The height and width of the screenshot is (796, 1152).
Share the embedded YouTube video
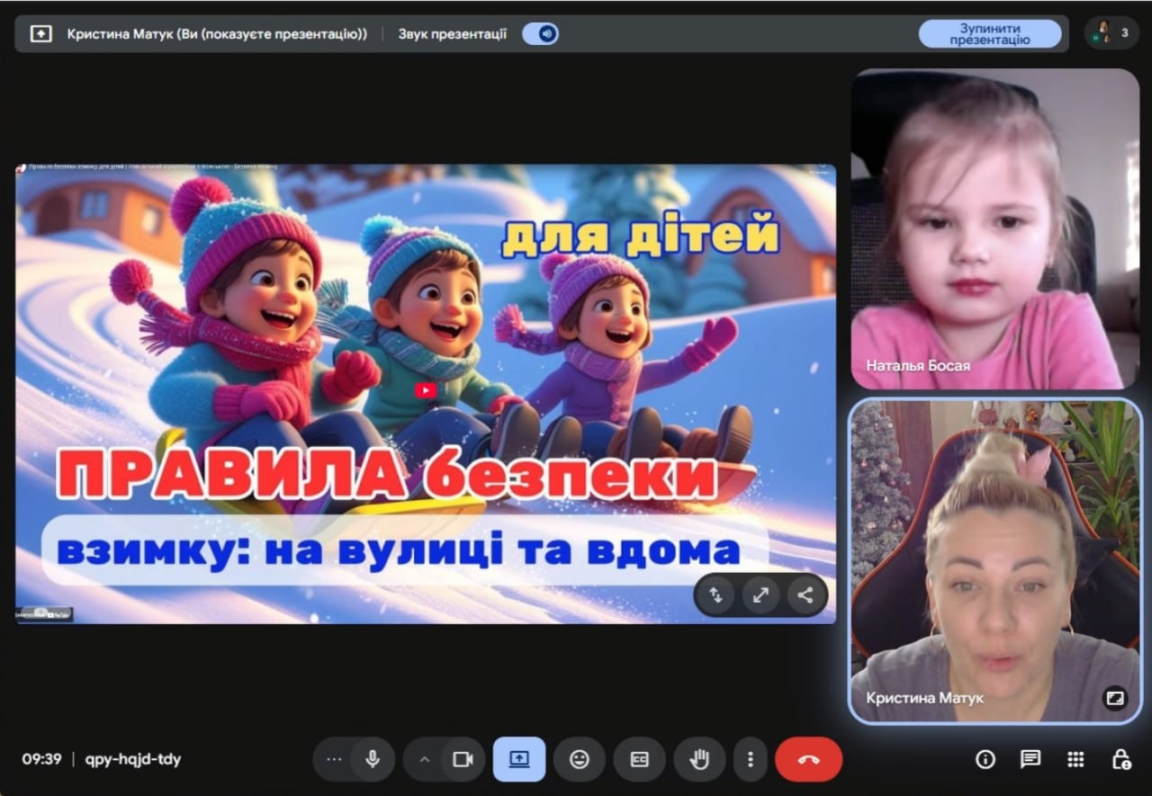tap(805, 595)
